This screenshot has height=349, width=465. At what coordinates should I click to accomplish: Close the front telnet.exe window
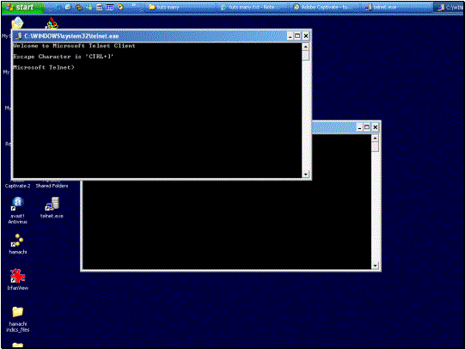(x=306, y=36)
